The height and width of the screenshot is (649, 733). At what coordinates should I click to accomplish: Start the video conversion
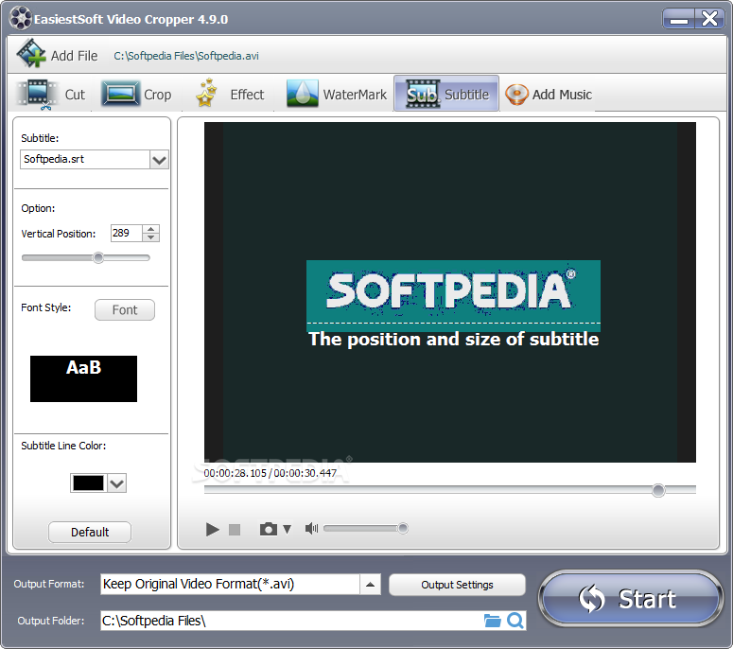tap(631, 599)
